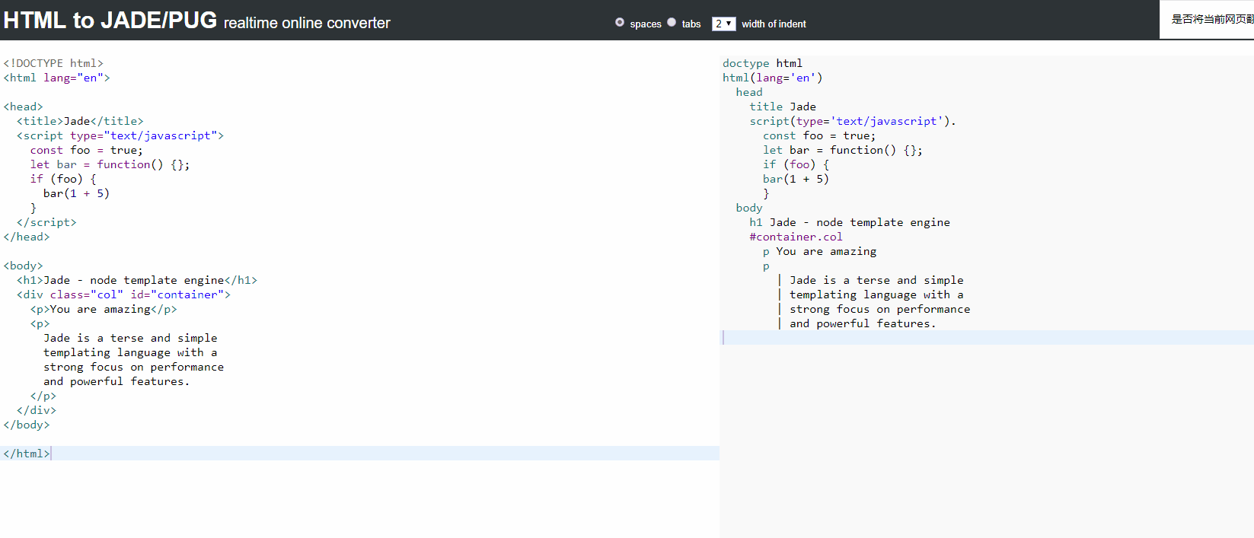Screen dimensions: 1254x538
Task: Click '#container.col' in Pug output
Action: point(796,237)
